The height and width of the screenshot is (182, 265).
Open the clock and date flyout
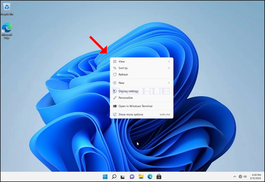[x=255, y=177]
